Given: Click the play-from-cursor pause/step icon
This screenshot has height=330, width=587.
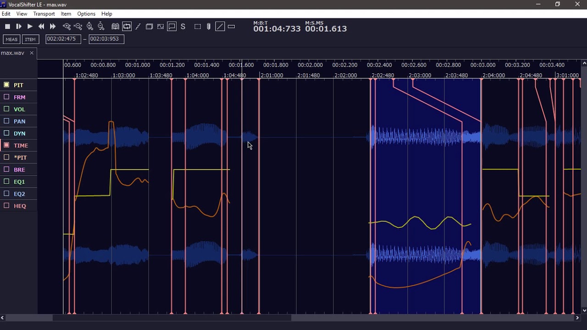Looking at the screenshot, I should pyautogui.click(x=19, y=27).
